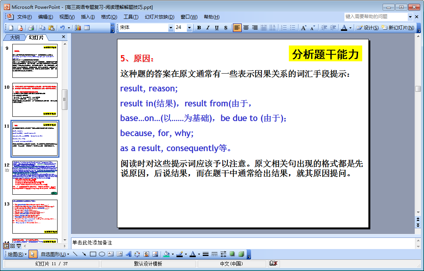Open dash style options
Viewport: 424px width, 271px height.
214,254
